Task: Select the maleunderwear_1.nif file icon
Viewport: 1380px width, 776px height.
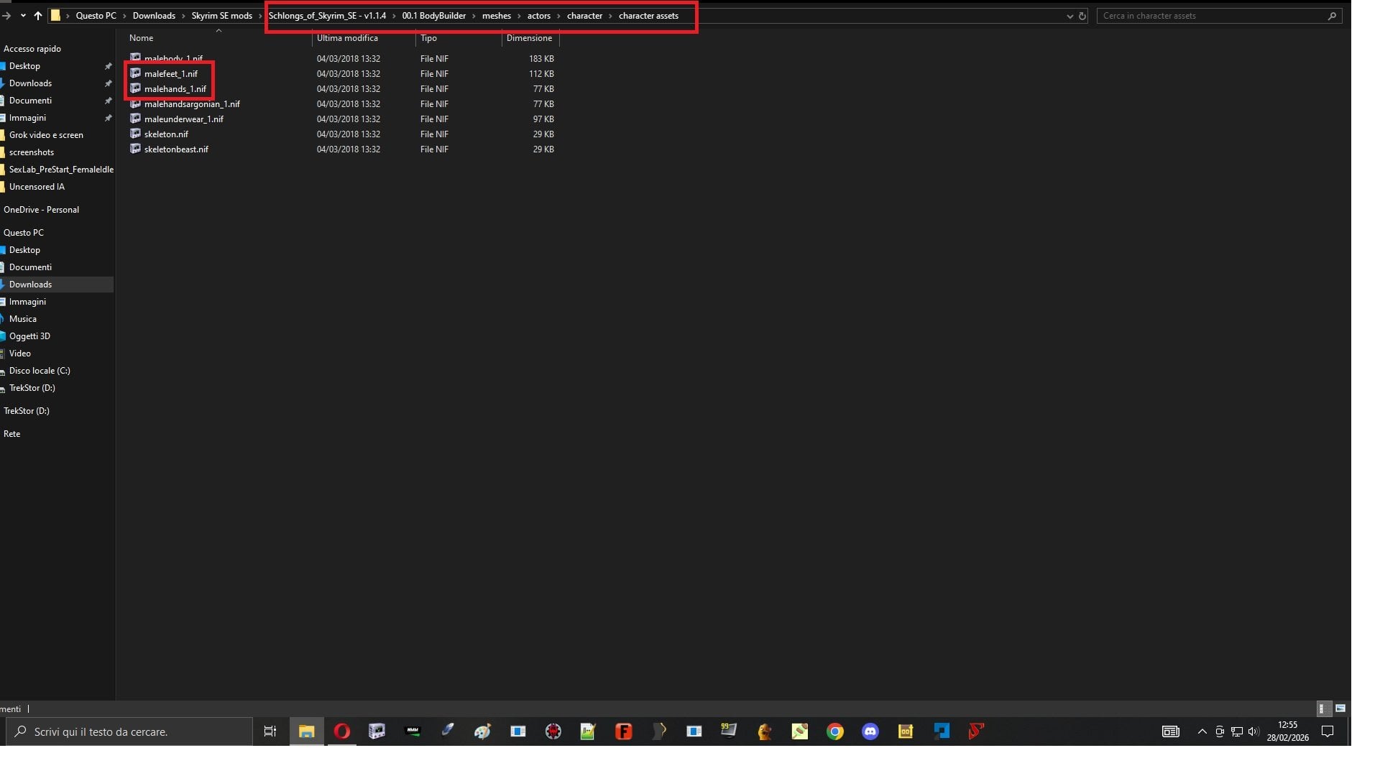Action: [x=135, y=119]
